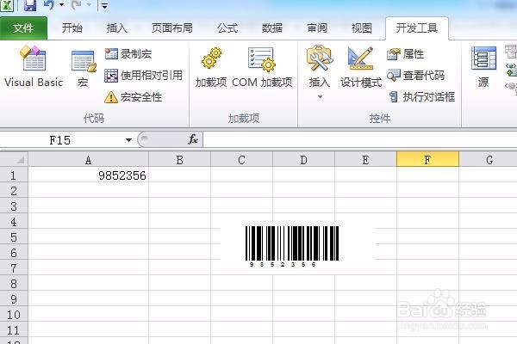Switch to the View (视图) tab
Image resolution: width=517 pixels, height=344 pixels.
[362, 28]
